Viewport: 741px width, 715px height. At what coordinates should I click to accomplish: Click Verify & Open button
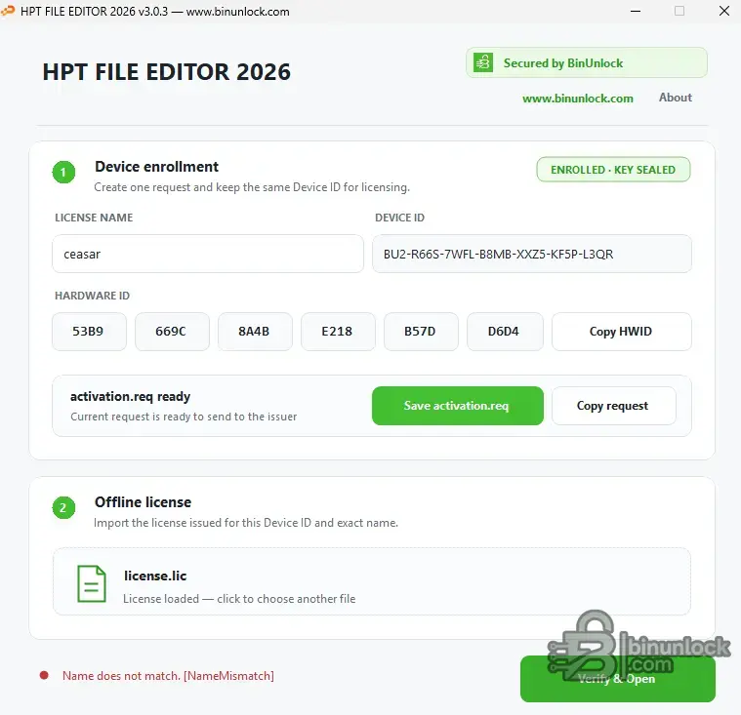[x=618, y=679]
